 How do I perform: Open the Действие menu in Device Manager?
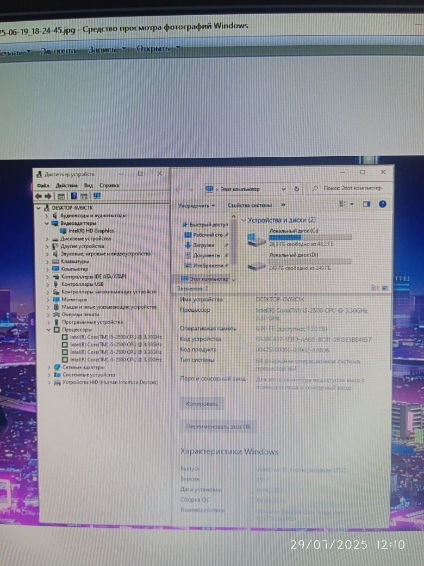67,186
